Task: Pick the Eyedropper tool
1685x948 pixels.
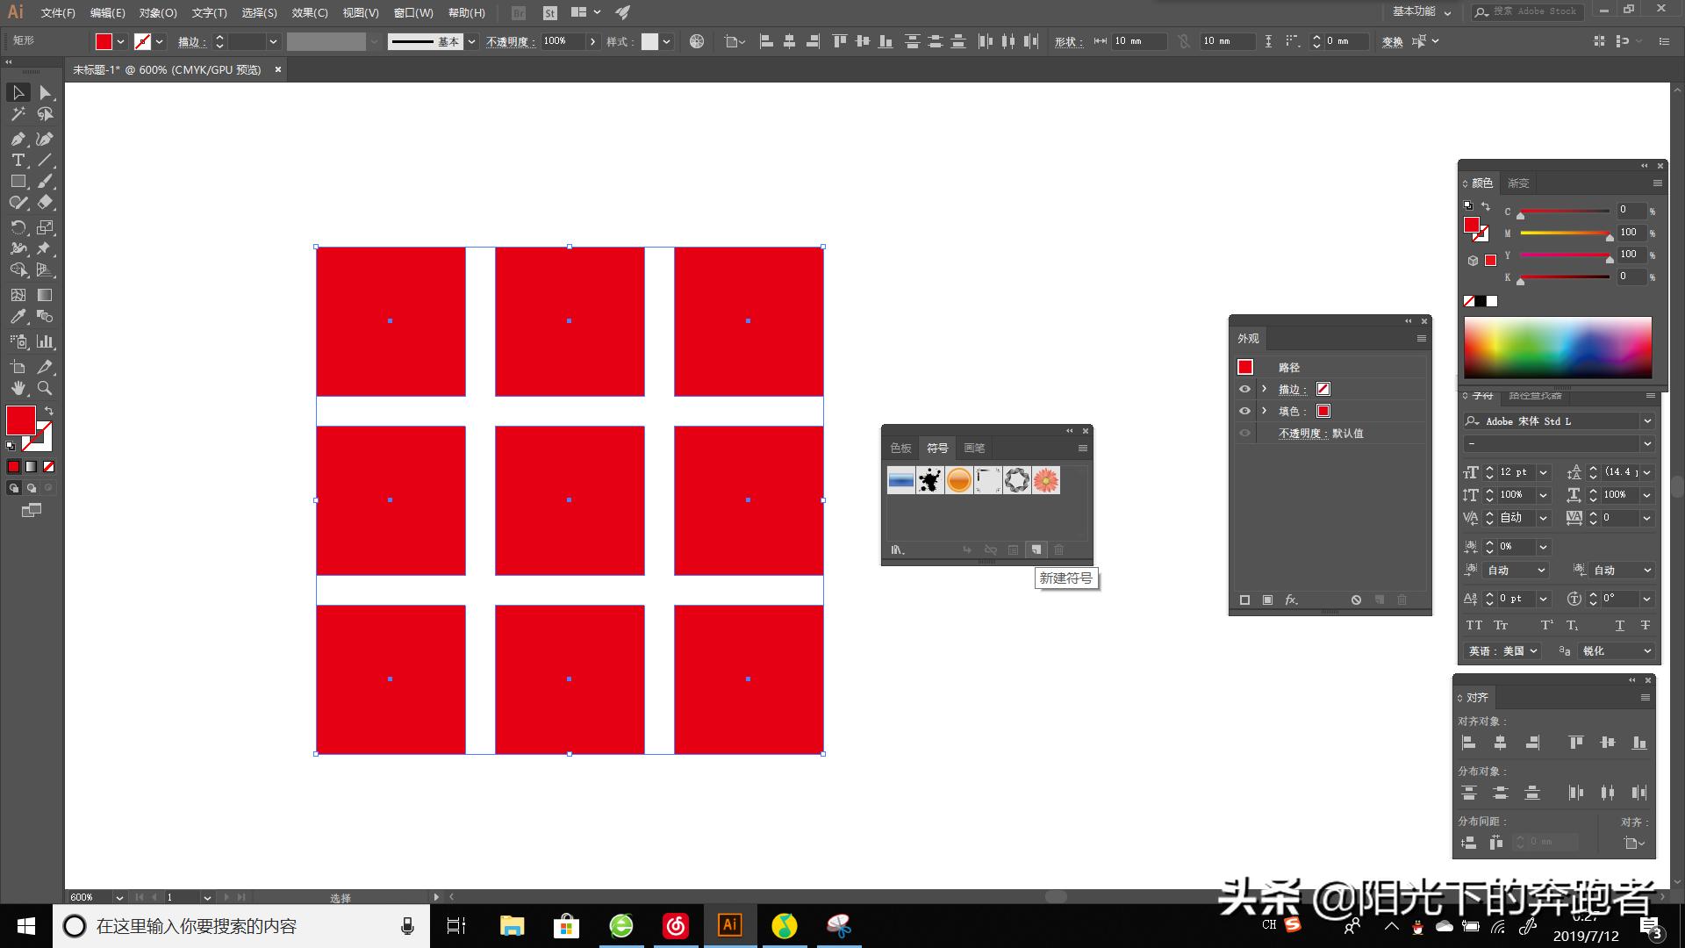Action: [x=18, y=317]
